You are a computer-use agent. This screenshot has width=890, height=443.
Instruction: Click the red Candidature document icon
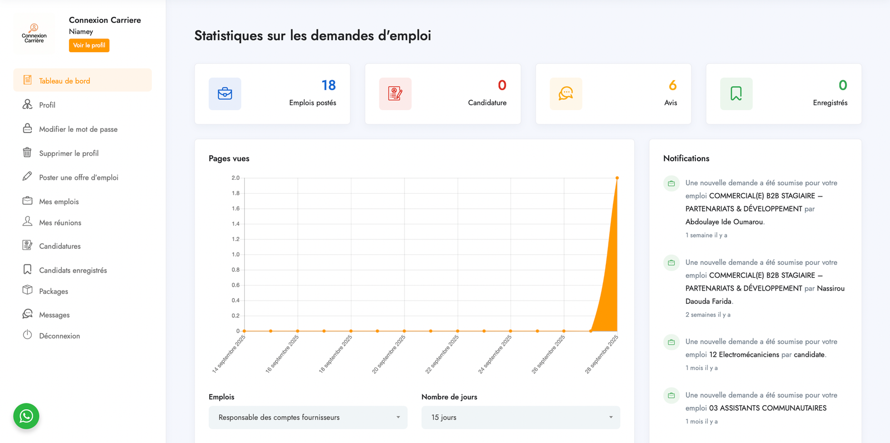coord(395,93)
